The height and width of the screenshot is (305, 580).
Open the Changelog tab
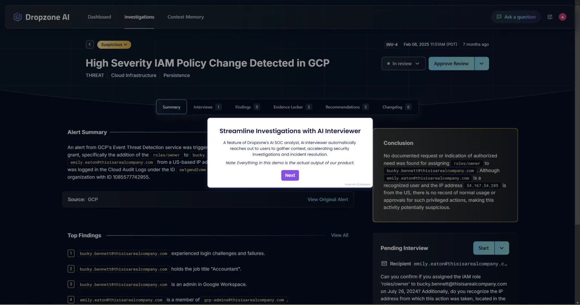pos(396,107)
